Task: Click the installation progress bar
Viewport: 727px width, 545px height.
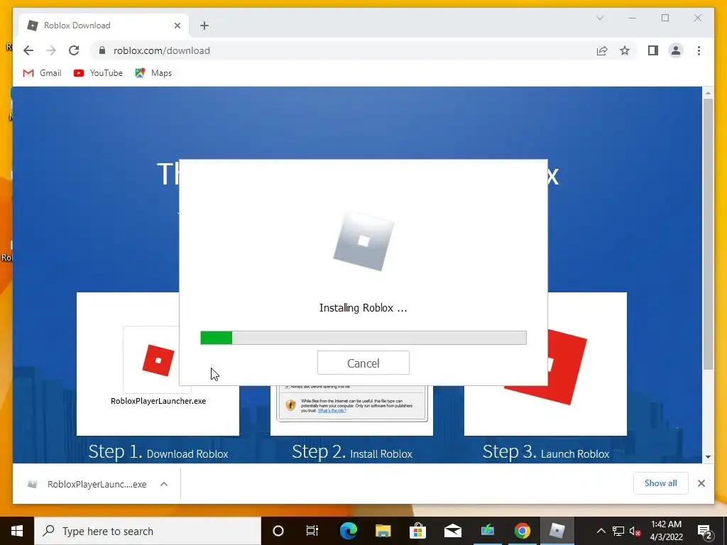Action: tap(363, 338)
